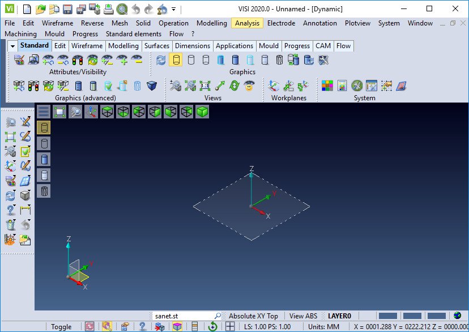Click the third blue swatch beside the globe
This screenshot has height=332, width=469.
click(x=436, y=316)
